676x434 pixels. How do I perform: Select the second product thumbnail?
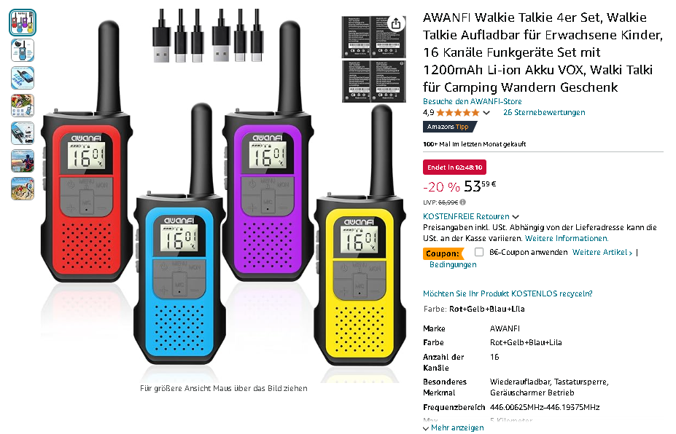(x=23, y=50)
